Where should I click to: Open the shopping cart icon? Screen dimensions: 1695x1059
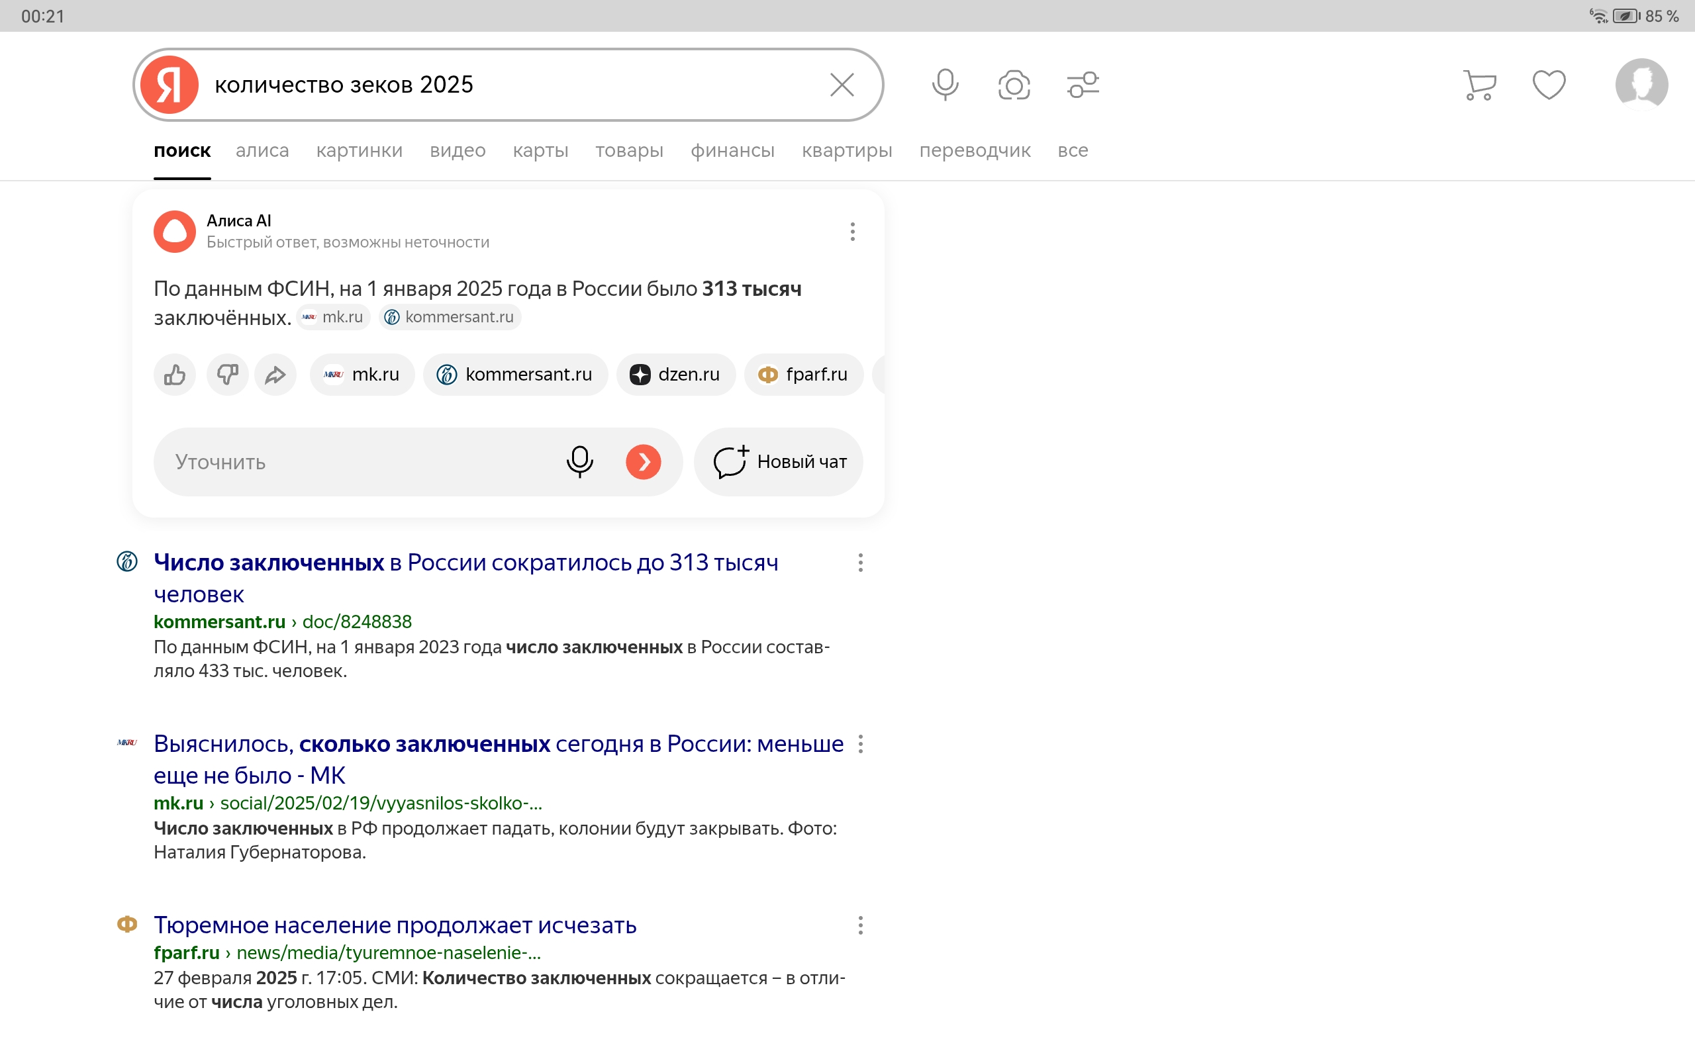pos(1479,85)
